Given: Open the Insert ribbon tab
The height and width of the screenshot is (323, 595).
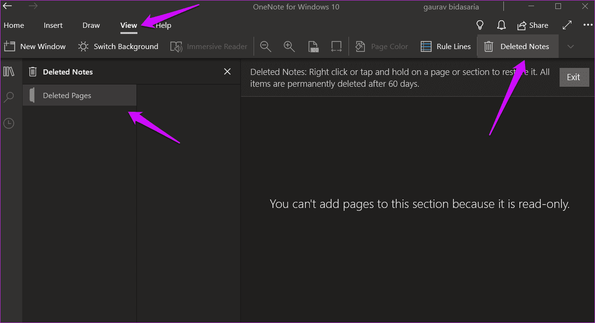Looking at the screenshot, I should [x=53, y=25].
